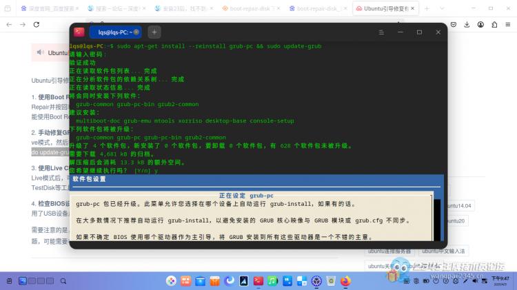This screenshot has height=290, width=517.
Task: Open the green music player in dock
Action: pyautogui.click(x=273, y=281)
